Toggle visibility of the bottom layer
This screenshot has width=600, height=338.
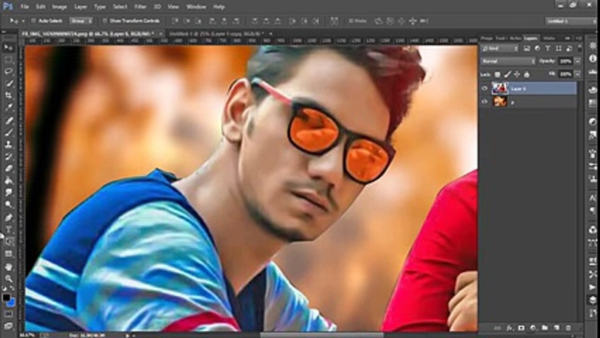point(485,101)
